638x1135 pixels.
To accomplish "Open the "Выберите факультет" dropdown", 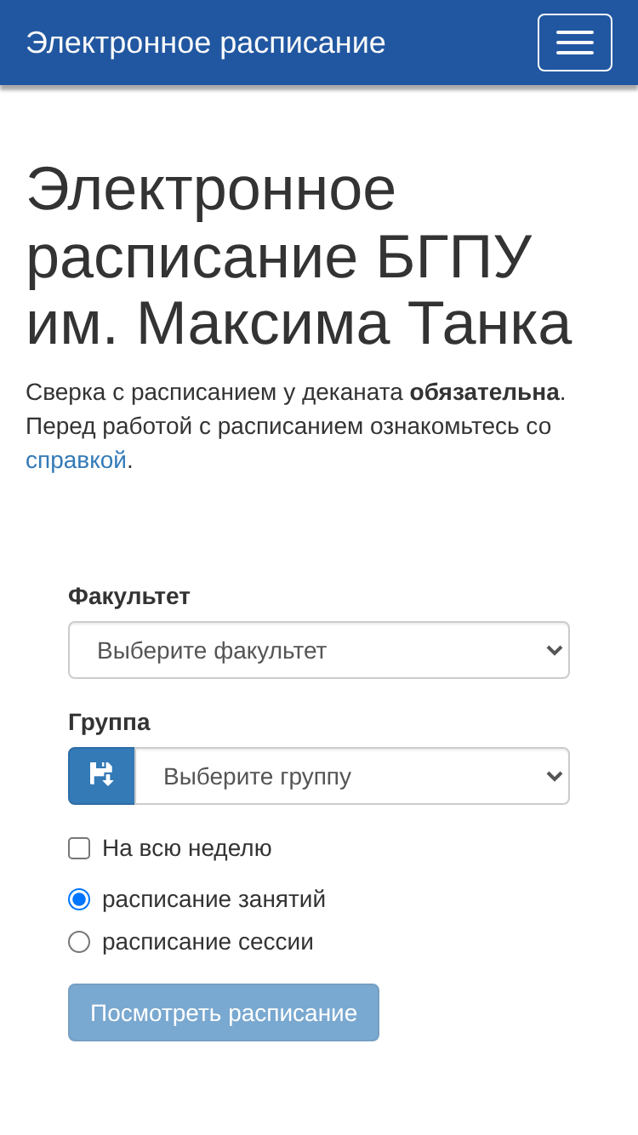I will pyautogui.click(x=319, y=650).
